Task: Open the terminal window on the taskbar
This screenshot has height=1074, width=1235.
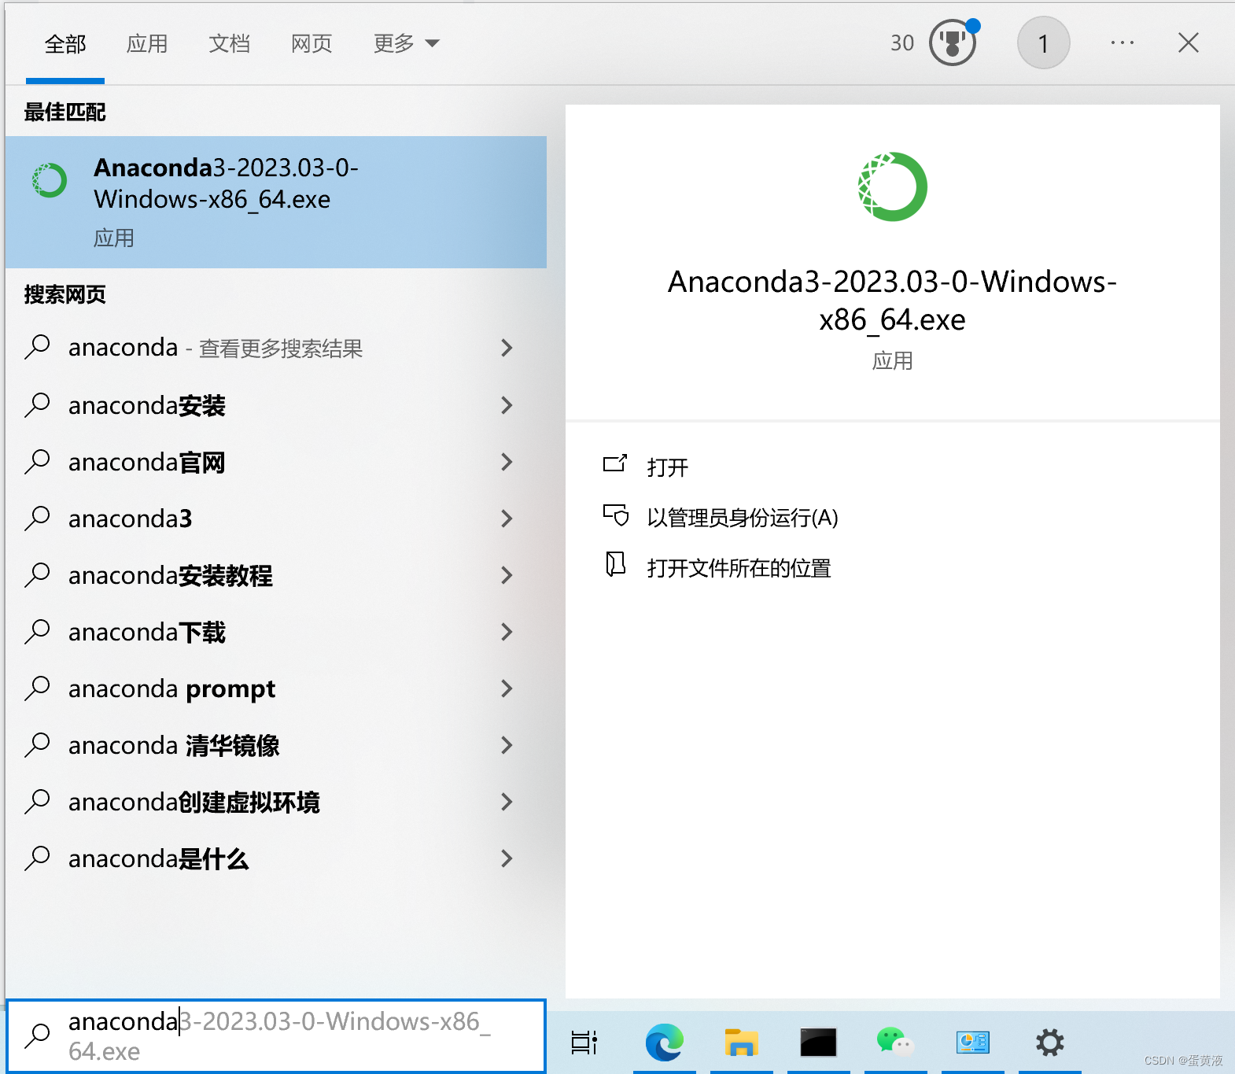Action: pyautogui.click(x=818, y=1043)
